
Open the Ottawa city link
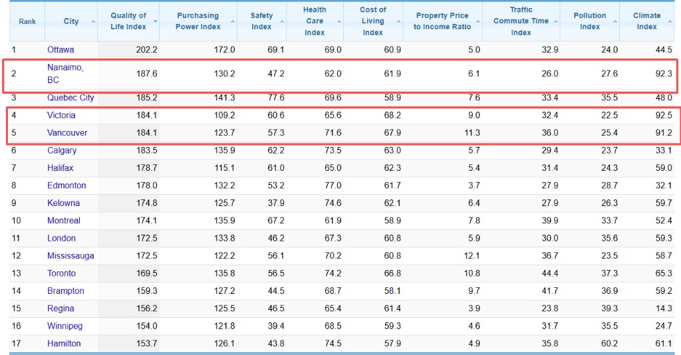(x=61, y=50)
